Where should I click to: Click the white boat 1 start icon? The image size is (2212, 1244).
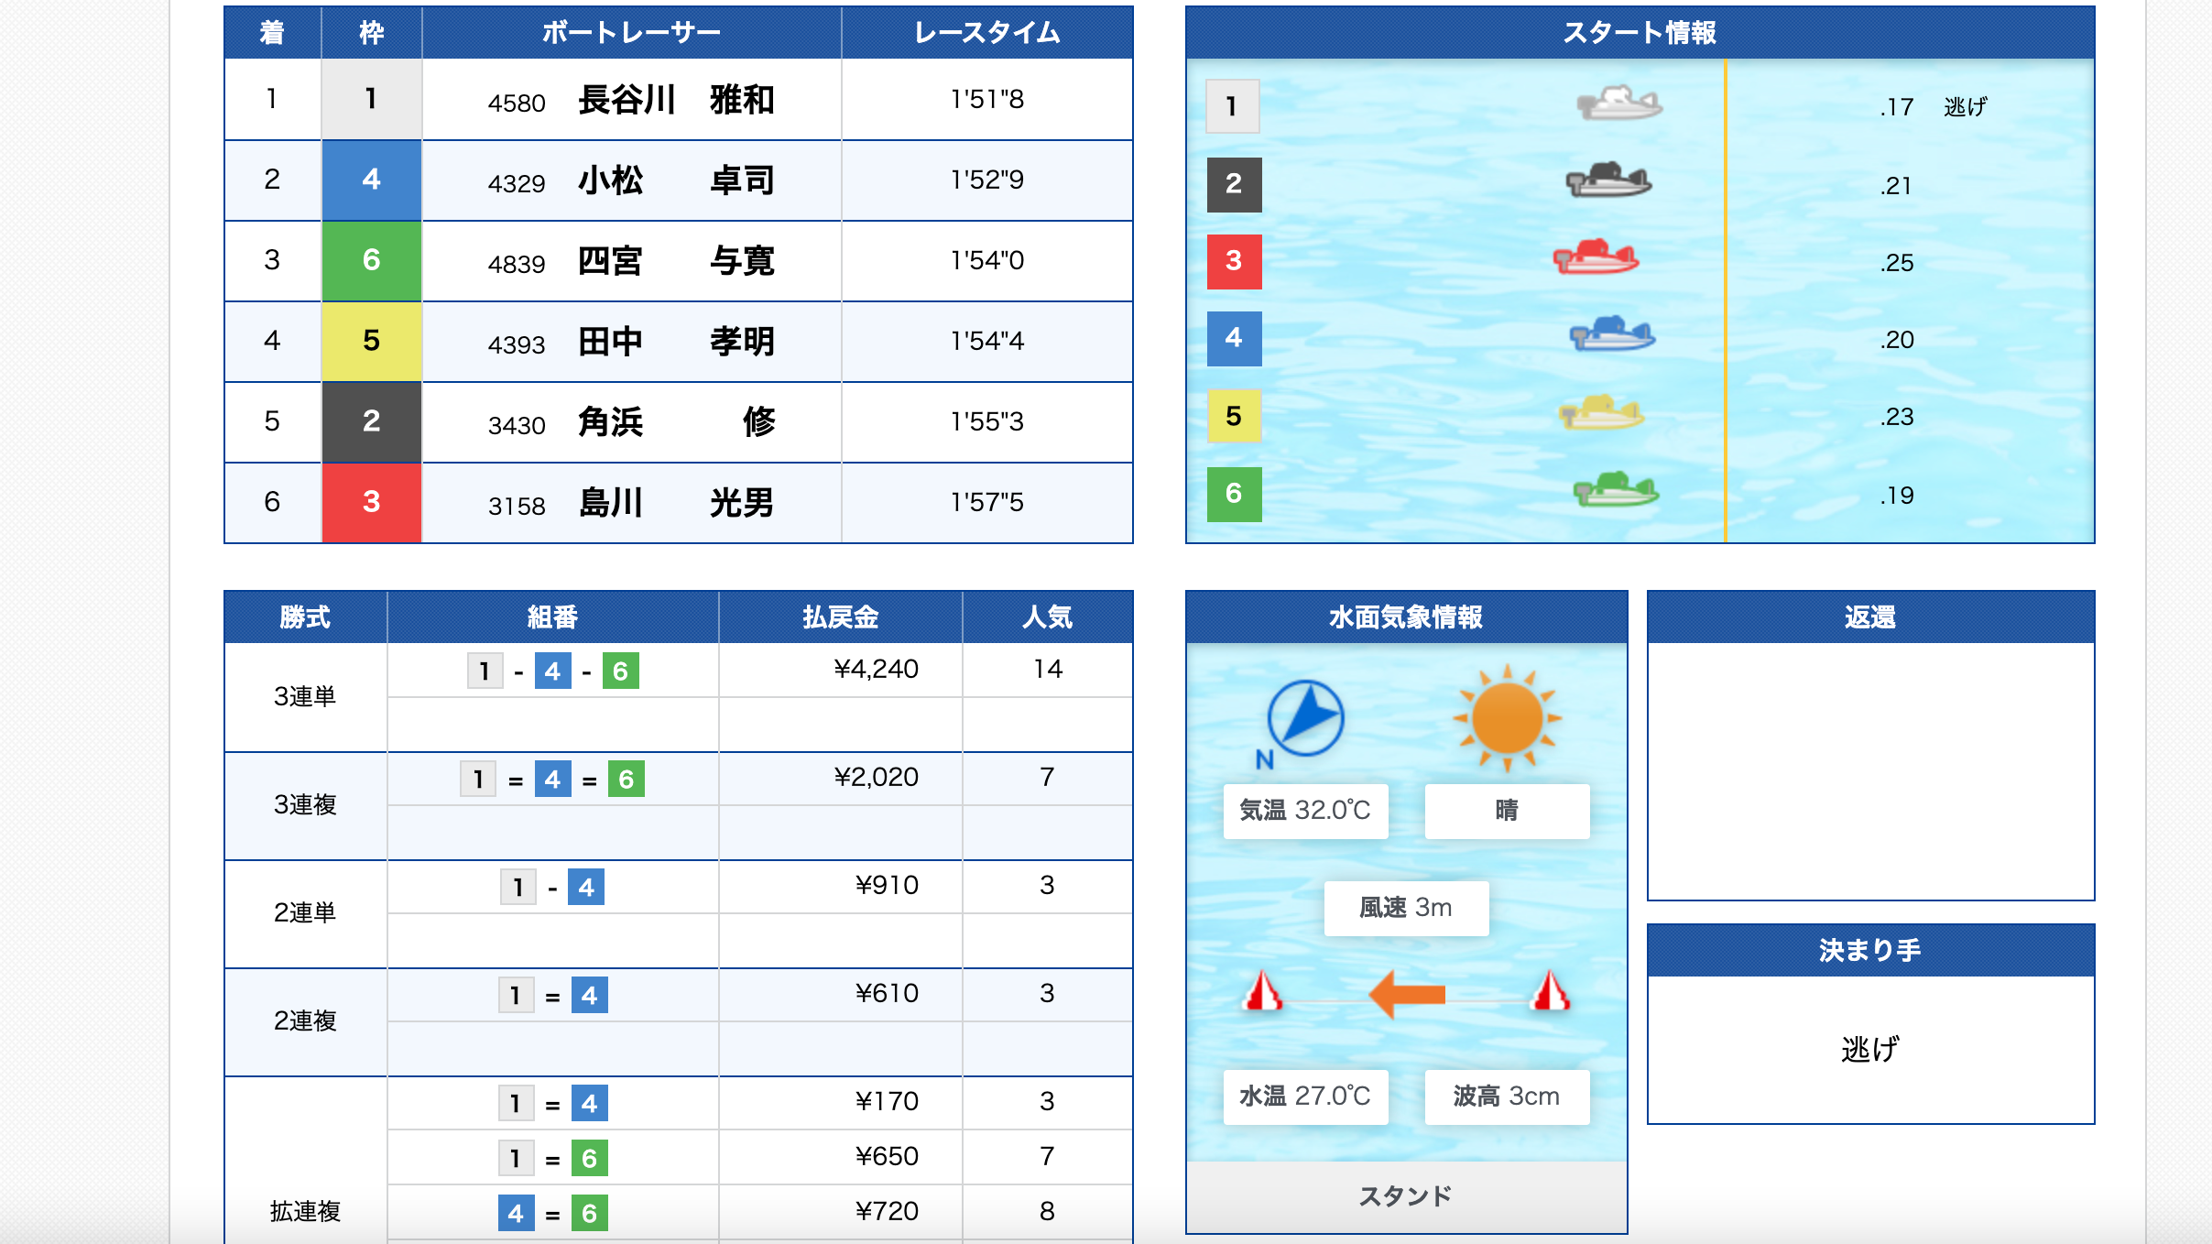(x=1618, y=104)
